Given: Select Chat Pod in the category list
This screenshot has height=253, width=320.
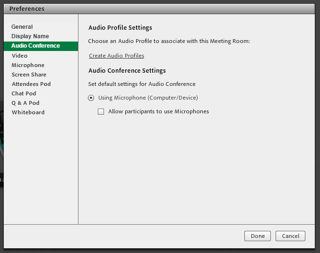Looking at the screenshot, I should [24, 93].
